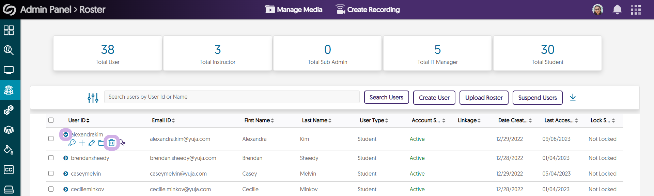Click the download roster arrow icon
Image resolution: width=654 pixels, height=196 pixels.
573,97
